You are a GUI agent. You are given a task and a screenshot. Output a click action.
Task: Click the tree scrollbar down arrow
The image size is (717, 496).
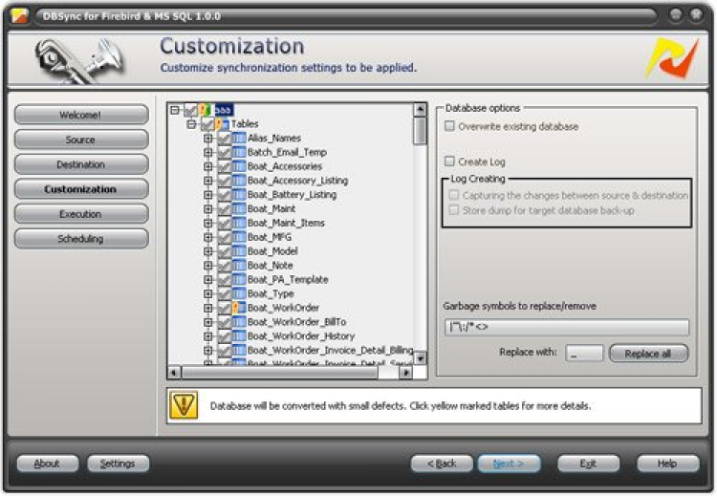tap(420, 358)
